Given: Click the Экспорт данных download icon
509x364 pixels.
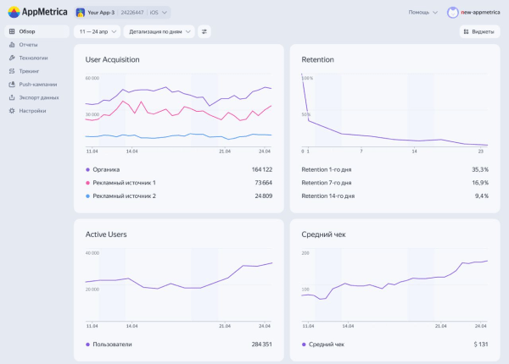Looking at the screenshot, I should click(11, 97).
